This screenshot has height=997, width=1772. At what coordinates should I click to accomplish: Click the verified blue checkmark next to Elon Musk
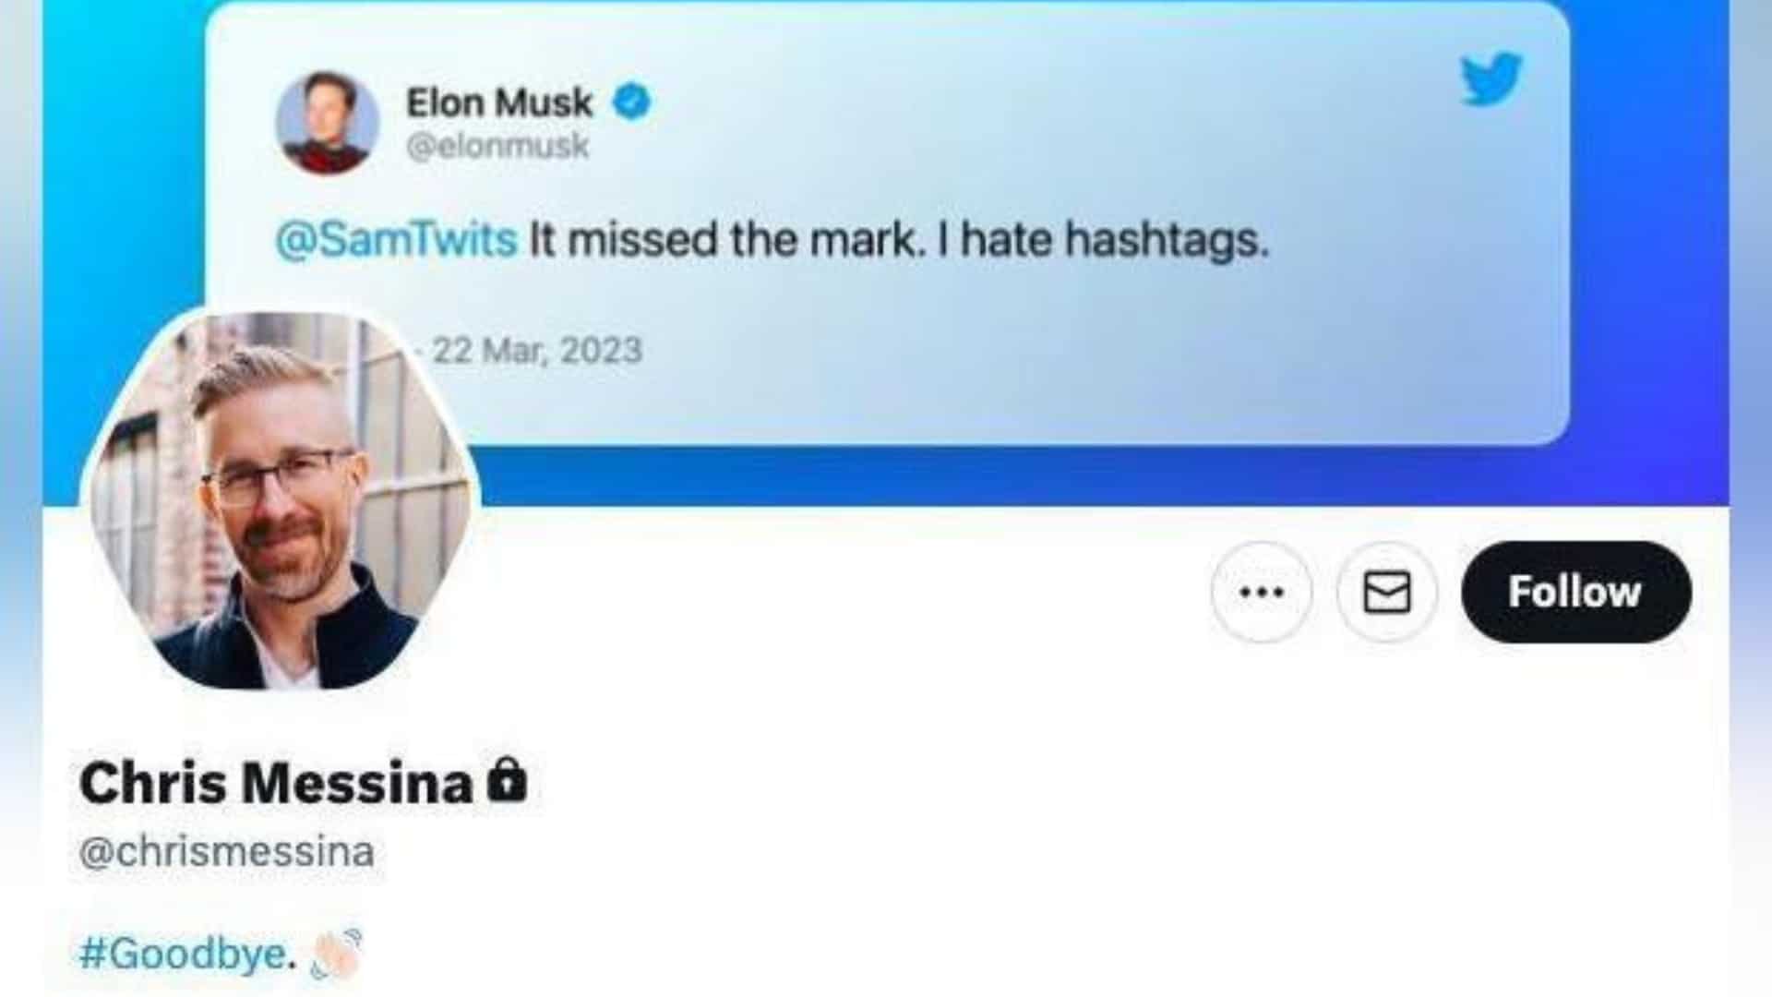click(631, 102)
